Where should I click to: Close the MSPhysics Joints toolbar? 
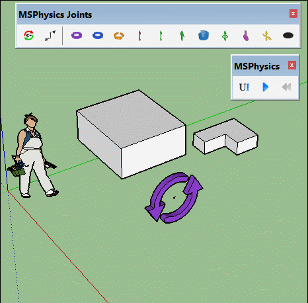(x=293, y=14)
